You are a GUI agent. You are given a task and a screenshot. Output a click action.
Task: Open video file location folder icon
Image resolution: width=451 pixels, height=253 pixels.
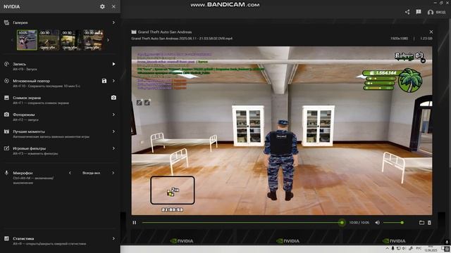(x=421, y=223)
